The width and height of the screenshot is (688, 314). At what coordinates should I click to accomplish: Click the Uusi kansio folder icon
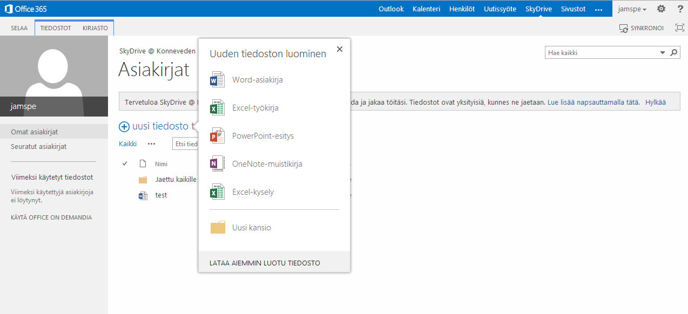click(x=218, y=228)
